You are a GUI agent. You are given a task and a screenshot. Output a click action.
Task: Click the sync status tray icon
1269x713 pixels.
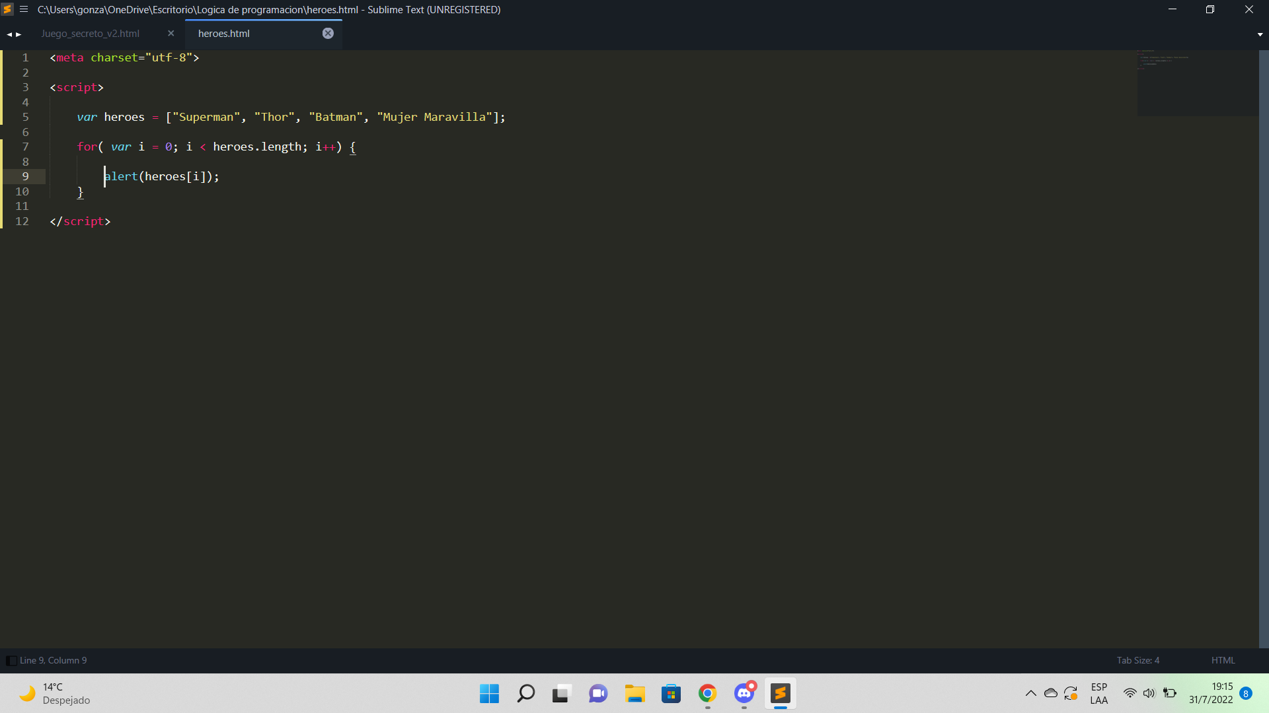click(1071, 693)
